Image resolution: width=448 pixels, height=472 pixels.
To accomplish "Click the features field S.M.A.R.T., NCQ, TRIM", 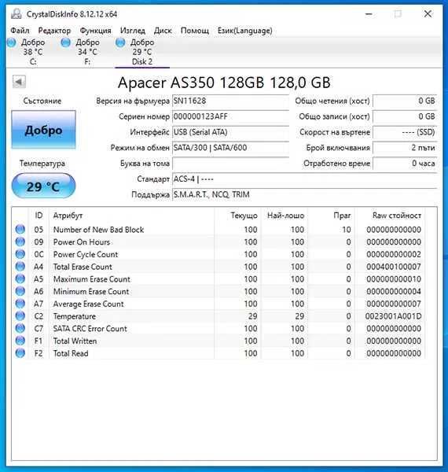I will (x=305, y=195).
